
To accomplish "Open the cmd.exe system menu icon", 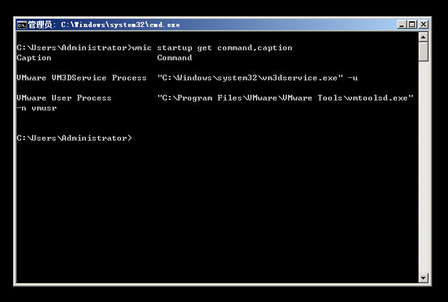I will coord(22,25).
